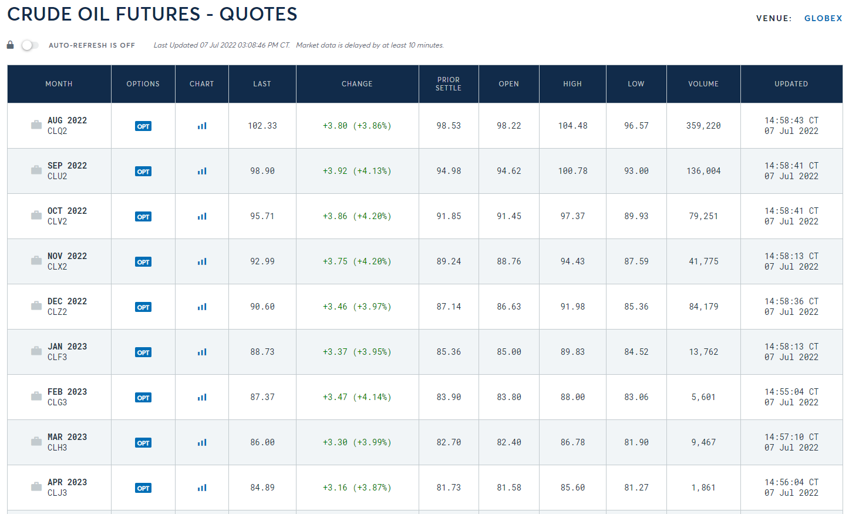The height and width of the screenshot is (514, 849).
Task: Open options for AUG 2022 contract
Action: tap(143, 126)
